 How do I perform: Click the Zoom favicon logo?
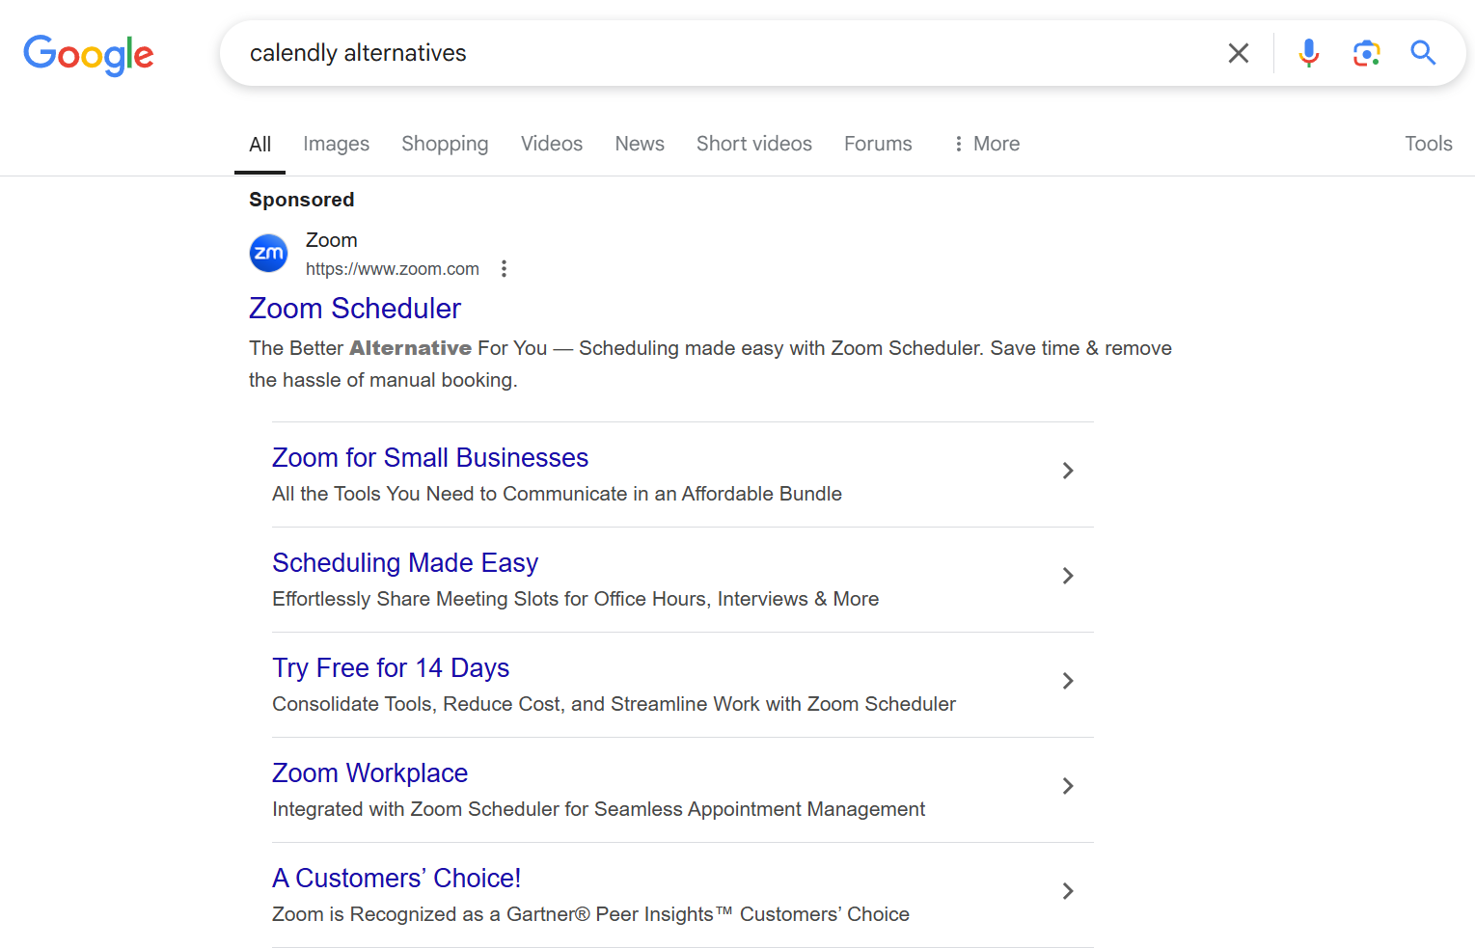268,254
